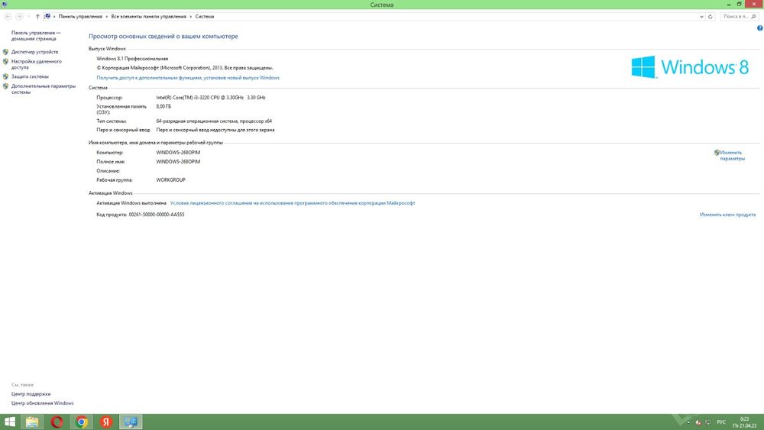
Task: Launch Opera browser from the taskbar
Action: click(x=57, y=422)
